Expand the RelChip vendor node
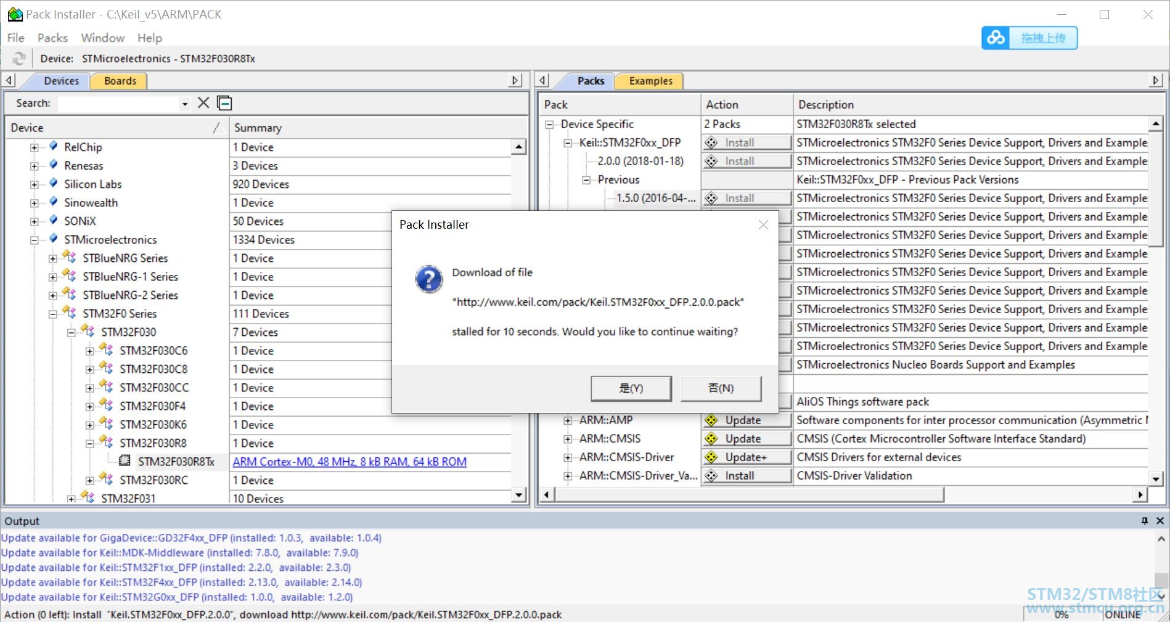1170x622 pixels. pyautogui.click(x=35, y=147)
